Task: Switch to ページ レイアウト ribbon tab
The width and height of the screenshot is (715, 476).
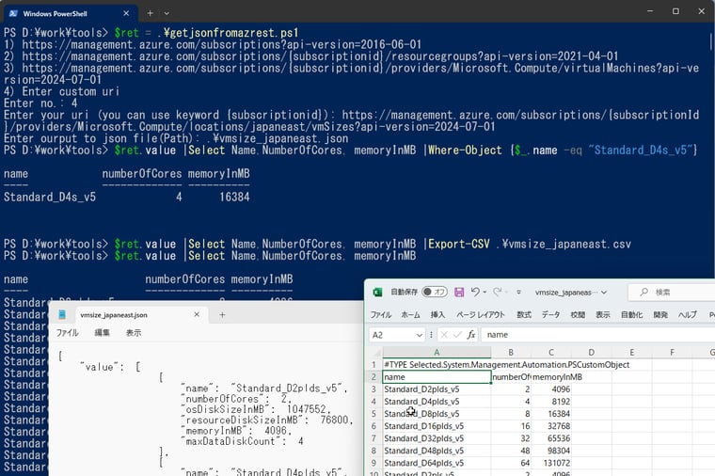Action: [481, 314]
